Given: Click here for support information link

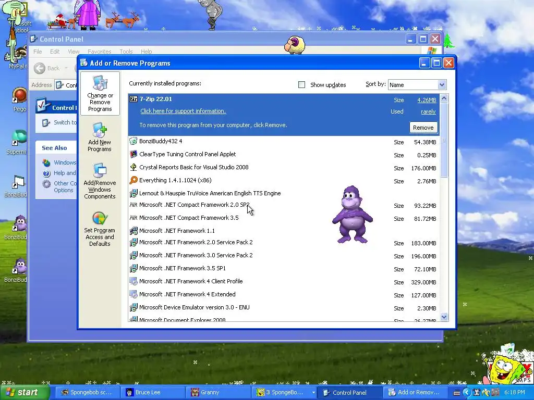Looking at the screenshot, I should click(183, 111).
